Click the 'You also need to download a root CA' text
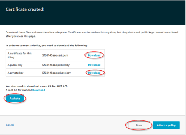Image resolution: width=186 pixels, height=135 pixels. coord(37,86)
